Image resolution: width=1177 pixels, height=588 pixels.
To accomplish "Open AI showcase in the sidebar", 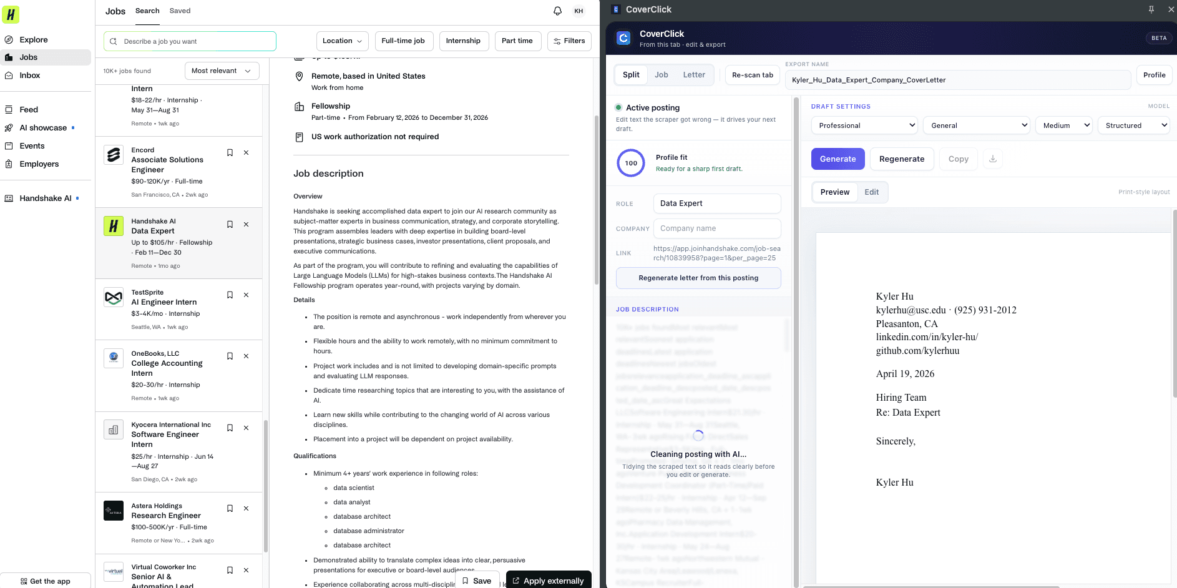I will coord(46,127).
